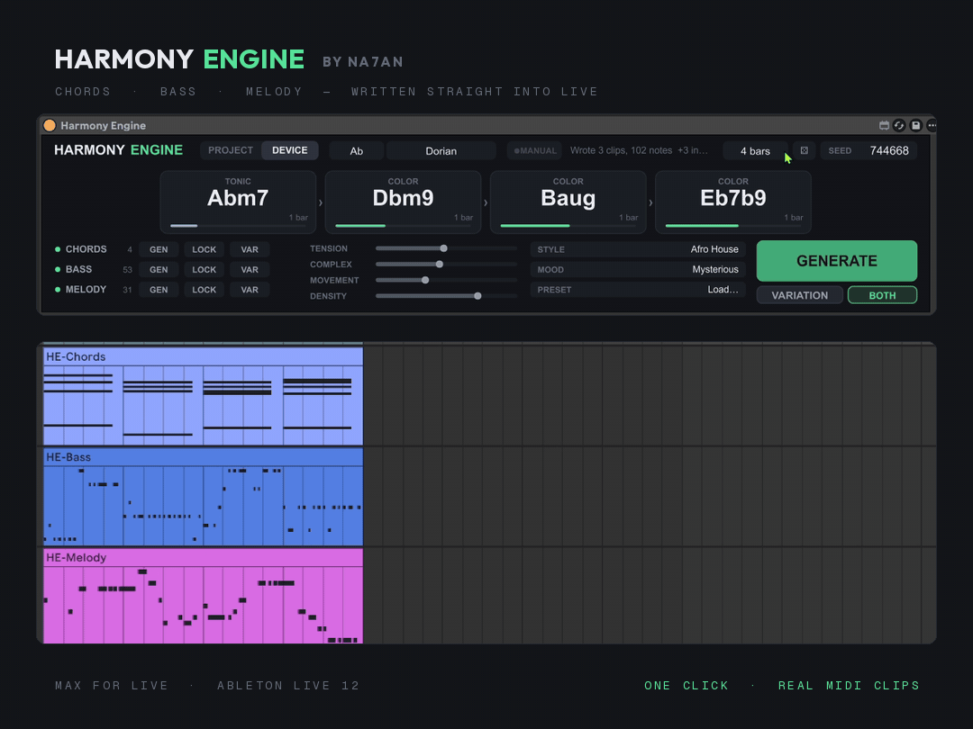Toggle LOCK for CHORDS

point(205,249)
